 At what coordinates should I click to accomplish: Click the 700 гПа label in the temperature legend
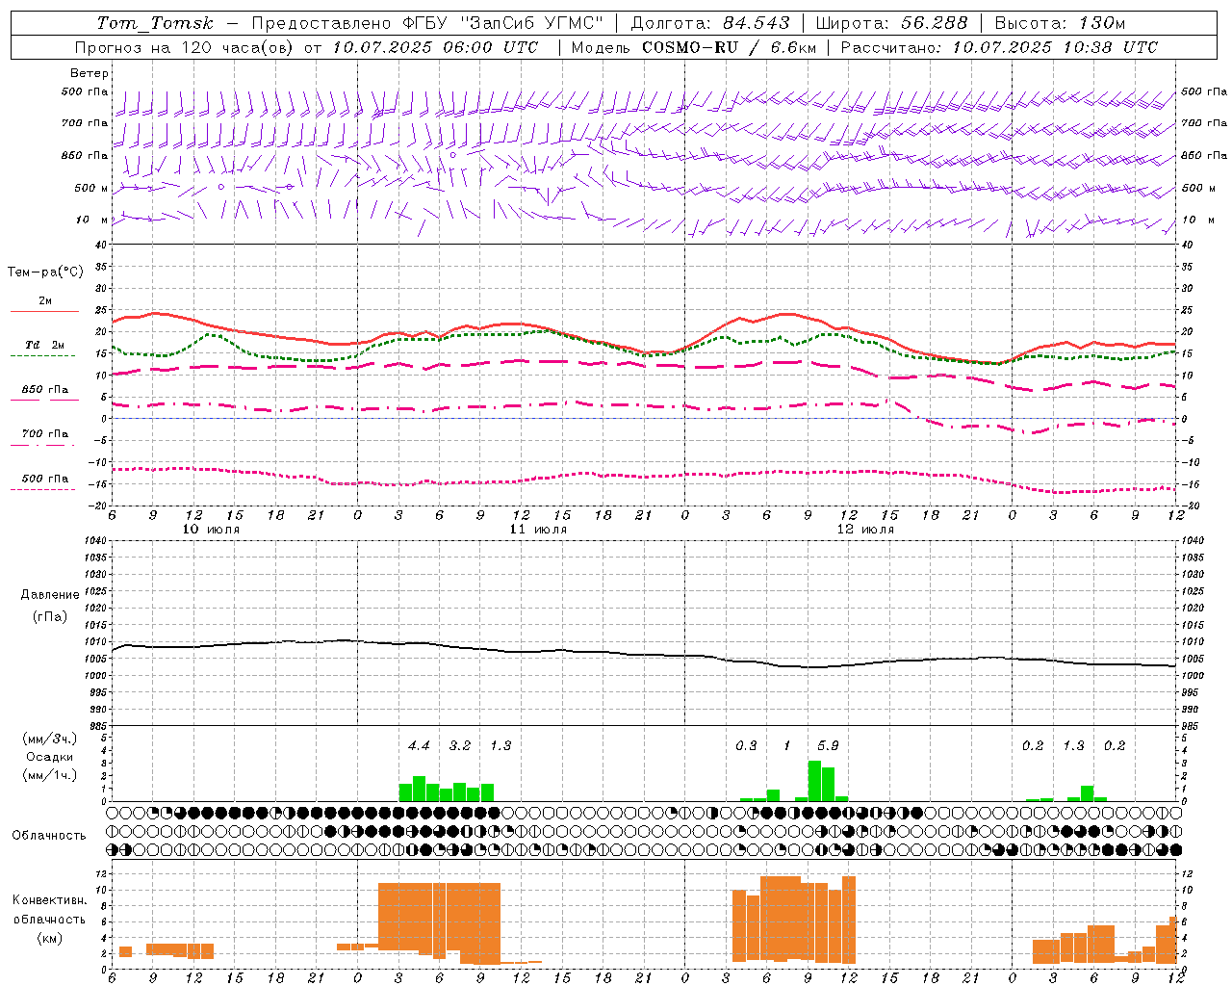pyautogui.click(x=45, y=434)
